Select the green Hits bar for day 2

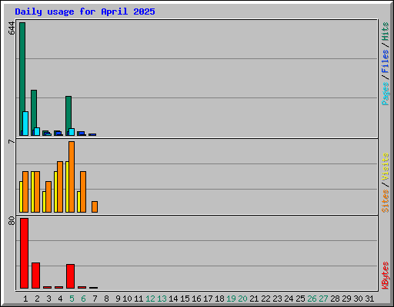(34, 113)
